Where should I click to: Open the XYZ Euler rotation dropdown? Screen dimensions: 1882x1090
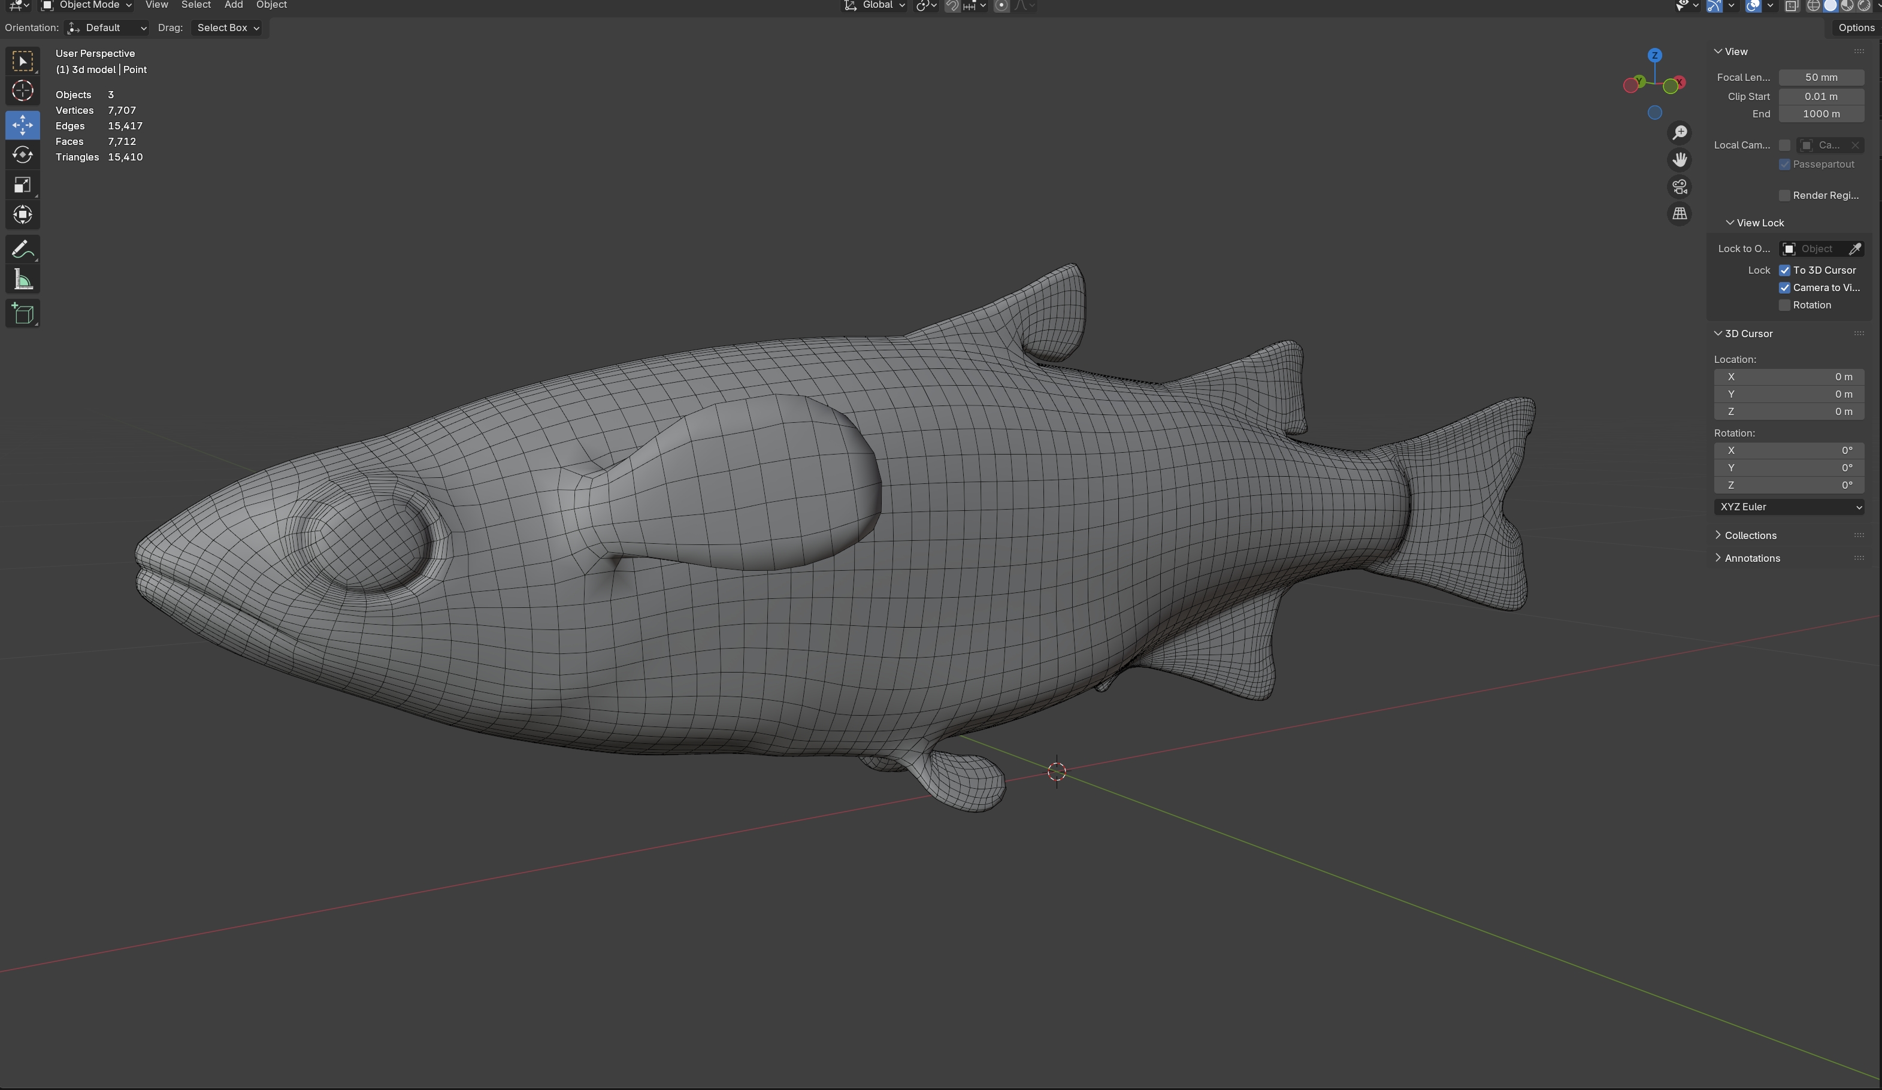1789,507
